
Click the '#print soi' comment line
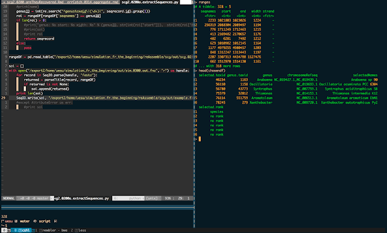pyautogui.click(x=33, y=107)
